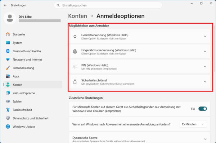216x143 pixels.
Task: Click the fingerprint icon
Action: coord(75,52)
